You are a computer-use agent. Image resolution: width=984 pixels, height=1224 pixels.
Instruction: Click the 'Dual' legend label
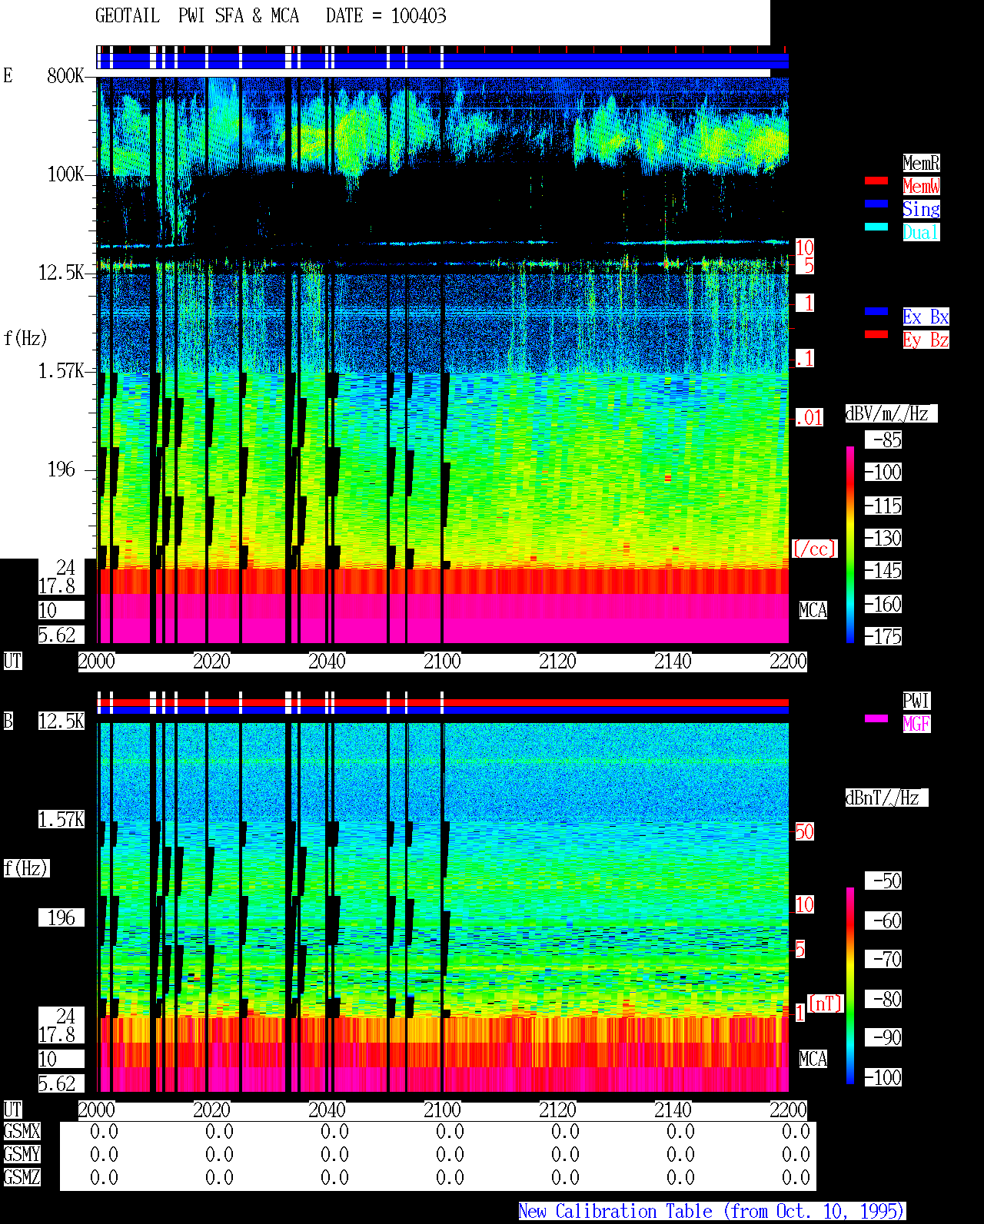coord(921,232)
